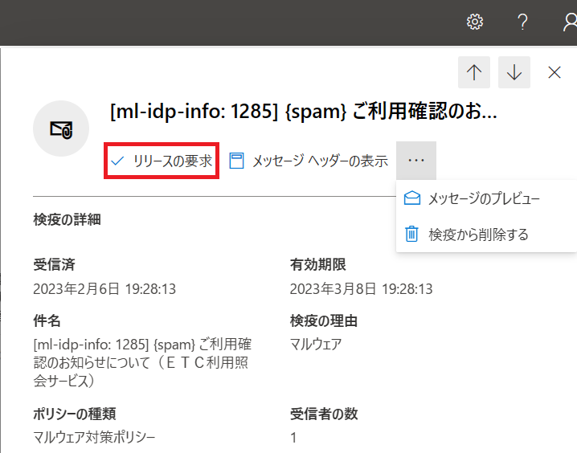Select 検疫から削除する menu item
Viewport: 577px width, 453px height.
pyautogui.click(x=486, y=235)
